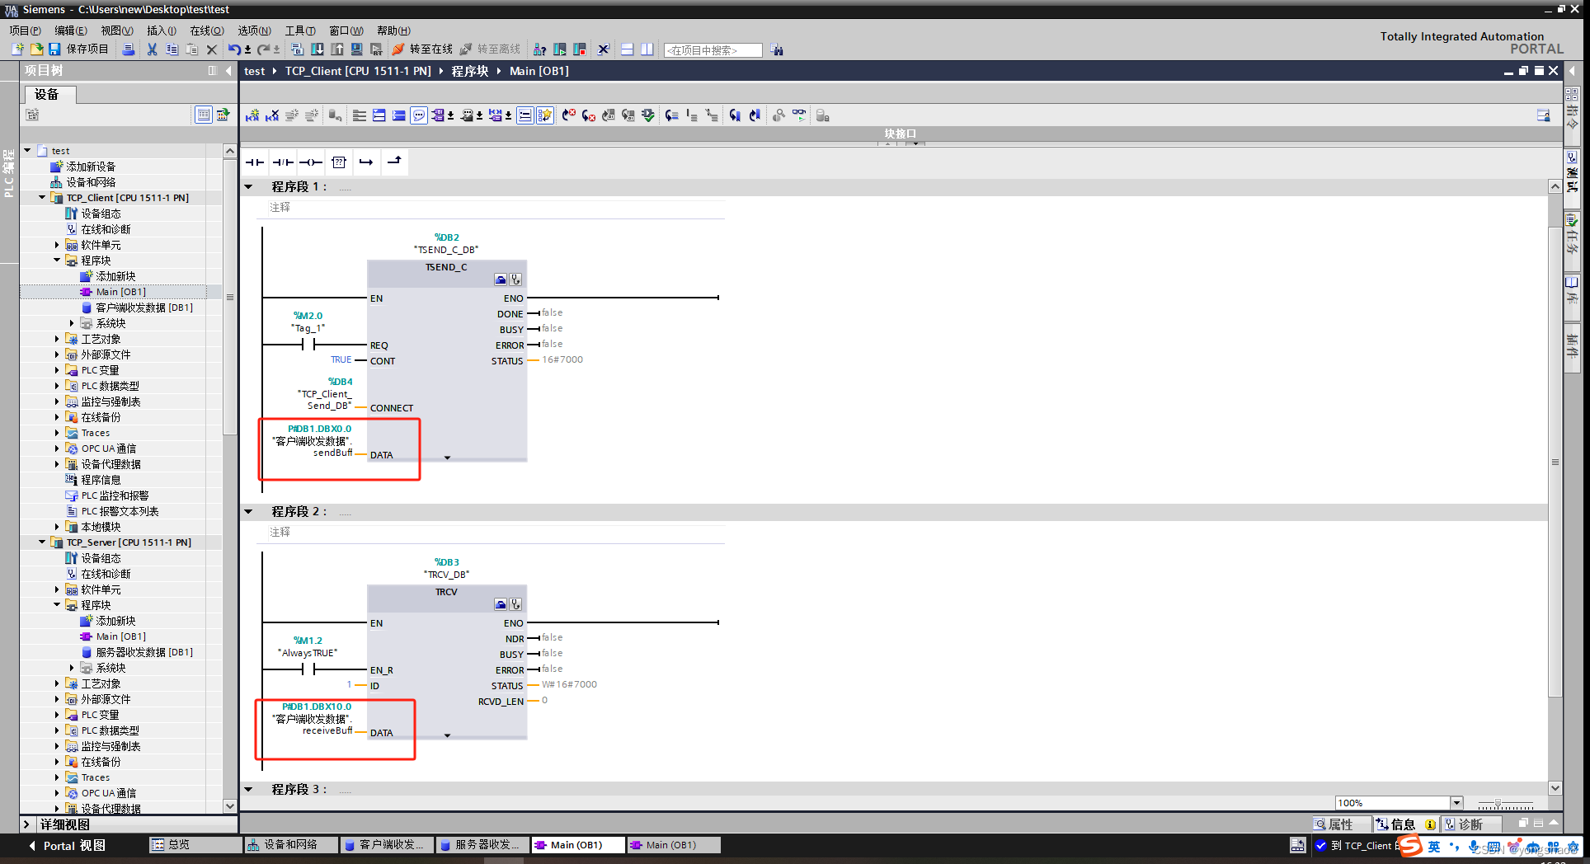This screenshot has width=1590, height=864.
Task: Expand the TCP_Client 系统块 folder
Action: pyautogui.click(x=72, y=323)
